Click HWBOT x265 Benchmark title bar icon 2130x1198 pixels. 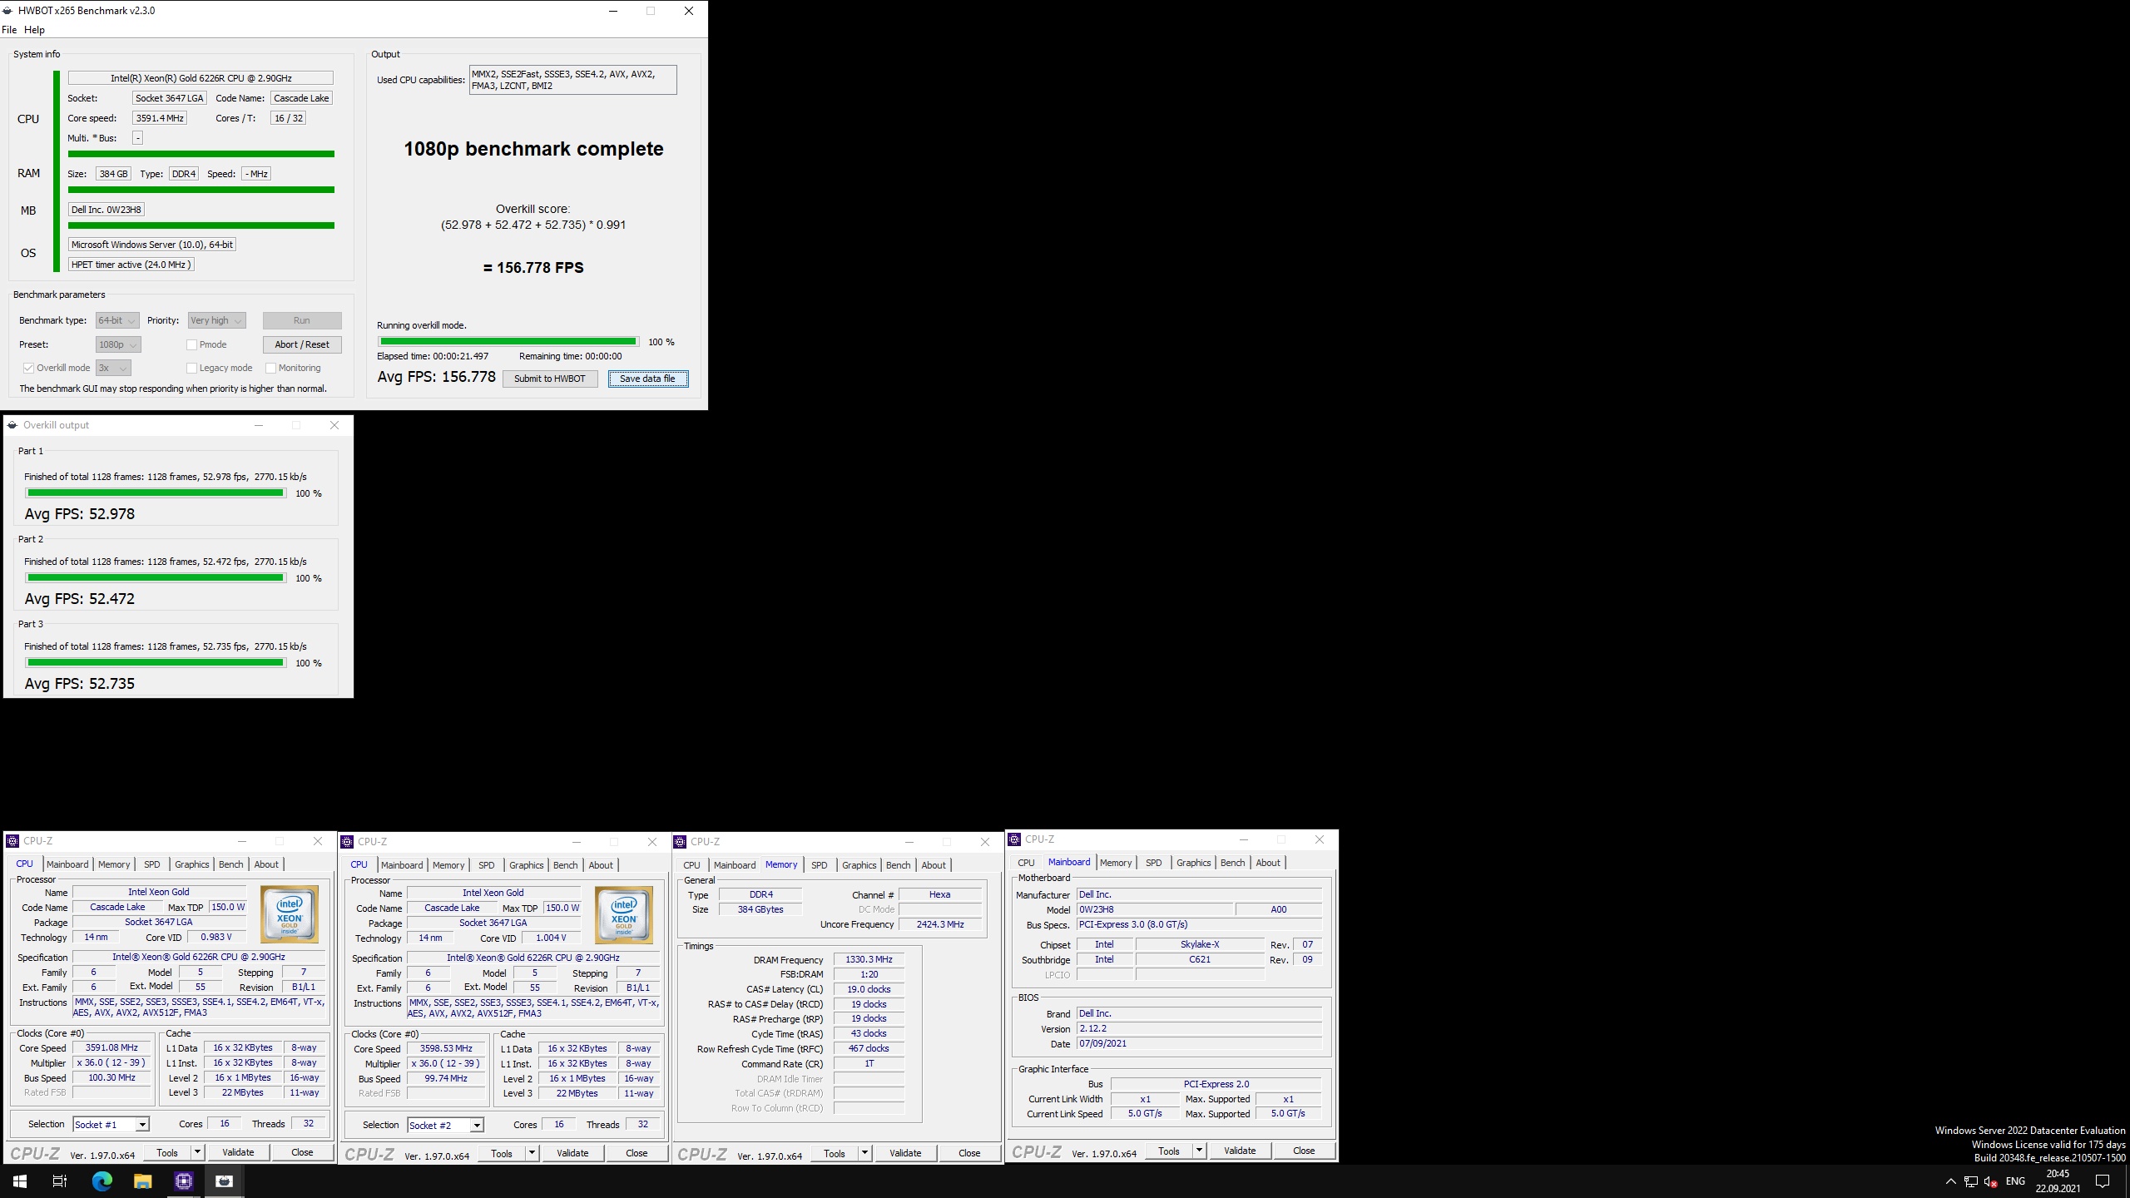coord(8,11)
